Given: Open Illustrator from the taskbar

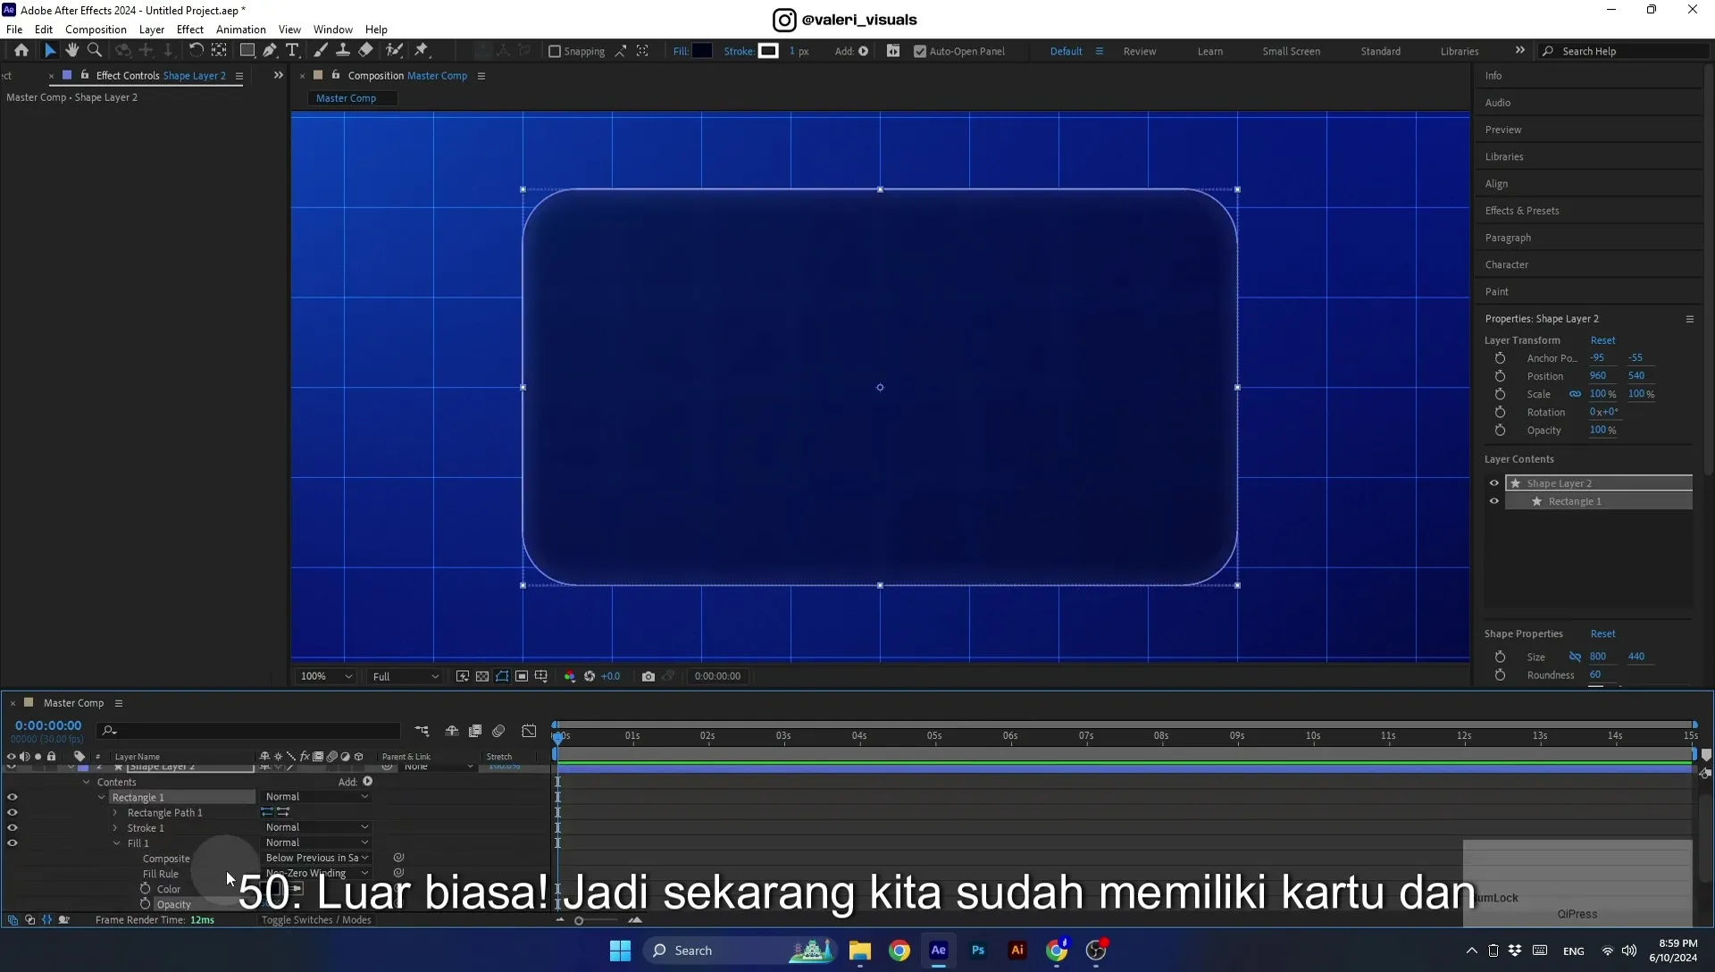Looking at the screenshot, I should point(1016,951).
